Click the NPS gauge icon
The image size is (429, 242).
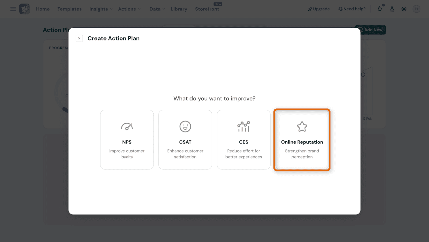point(127,126)
